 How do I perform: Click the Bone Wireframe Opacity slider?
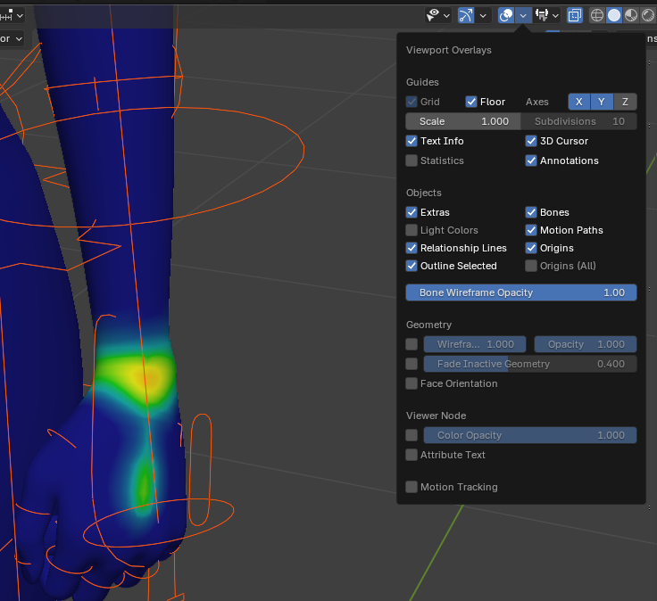(x=521, y=292)
